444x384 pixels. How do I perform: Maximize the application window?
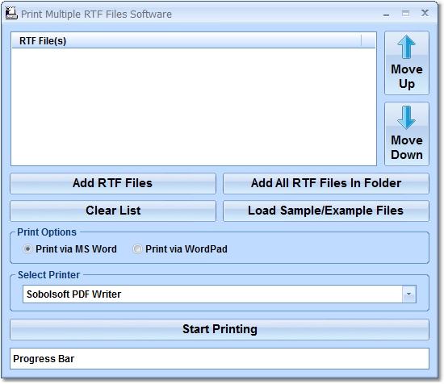click(405, 13)
